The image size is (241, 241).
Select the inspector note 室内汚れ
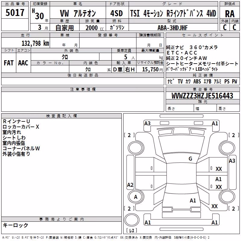(12, 132)
